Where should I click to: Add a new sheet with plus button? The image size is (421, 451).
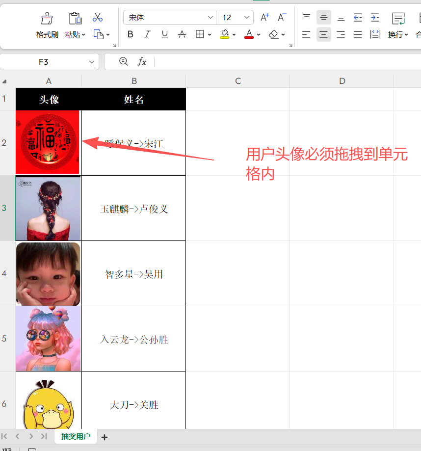(x=105, y=436)
